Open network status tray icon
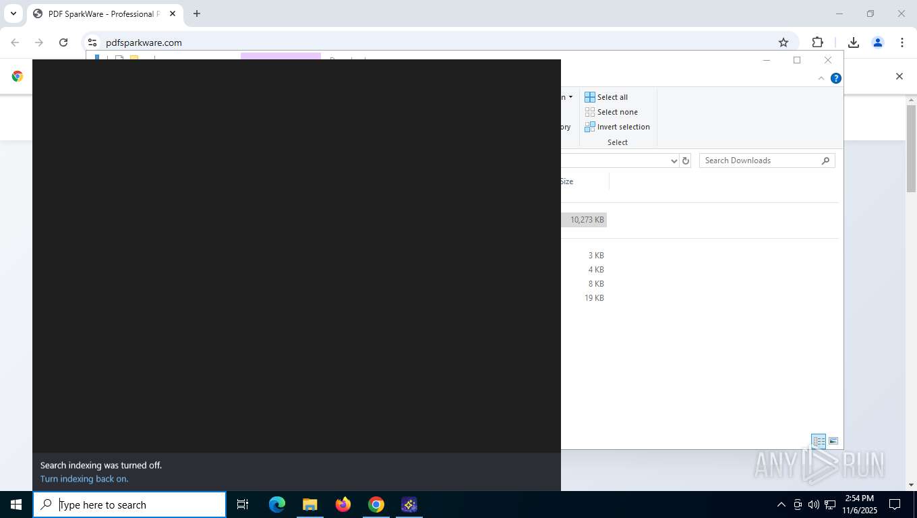The width and height of the screenshot is (917, 518). point(830,505)
